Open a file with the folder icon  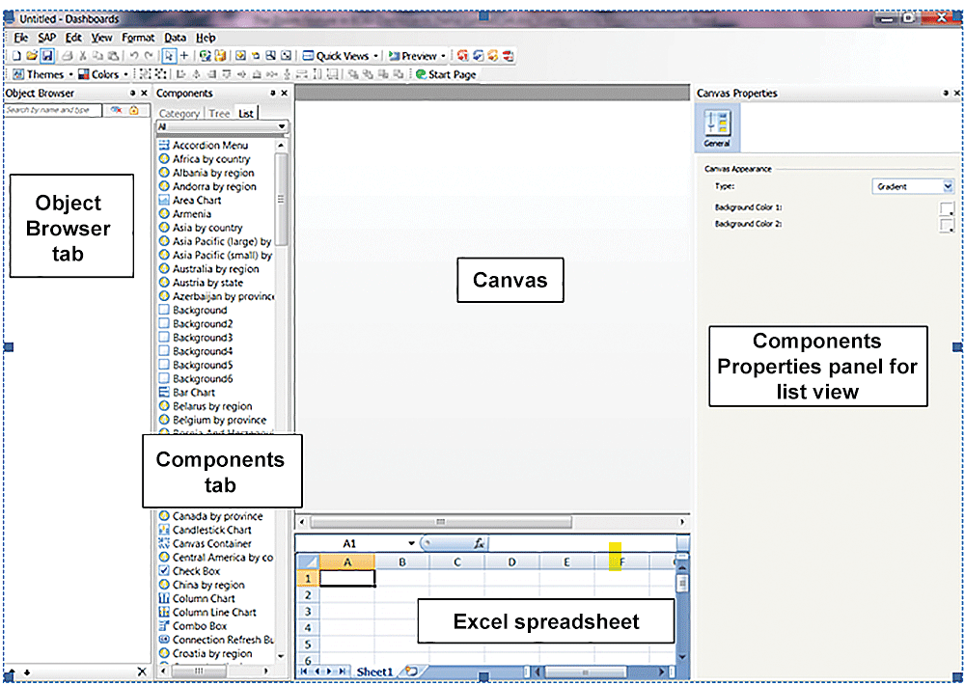(x=32, y=56)
